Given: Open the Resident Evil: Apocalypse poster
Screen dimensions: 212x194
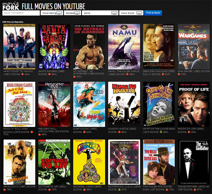Looking at the screenshot, I should 54,104.
